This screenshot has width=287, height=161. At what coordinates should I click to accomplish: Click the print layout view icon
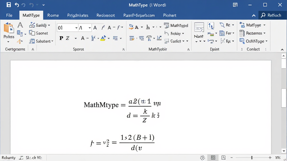click(213, 158)
